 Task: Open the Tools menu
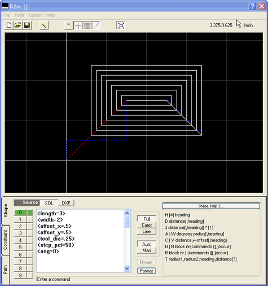click(x=19, y=15)
